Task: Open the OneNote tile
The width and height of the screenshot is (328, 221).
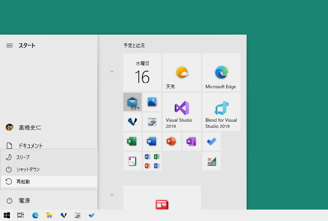Action: pyautogui.click(x=192, y=142)
